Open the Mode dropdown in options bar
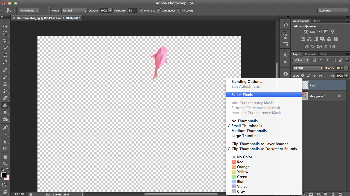Image resolution: width=350 pixels, height=196 pixels. pyautogui.click(x=74, y=10)
